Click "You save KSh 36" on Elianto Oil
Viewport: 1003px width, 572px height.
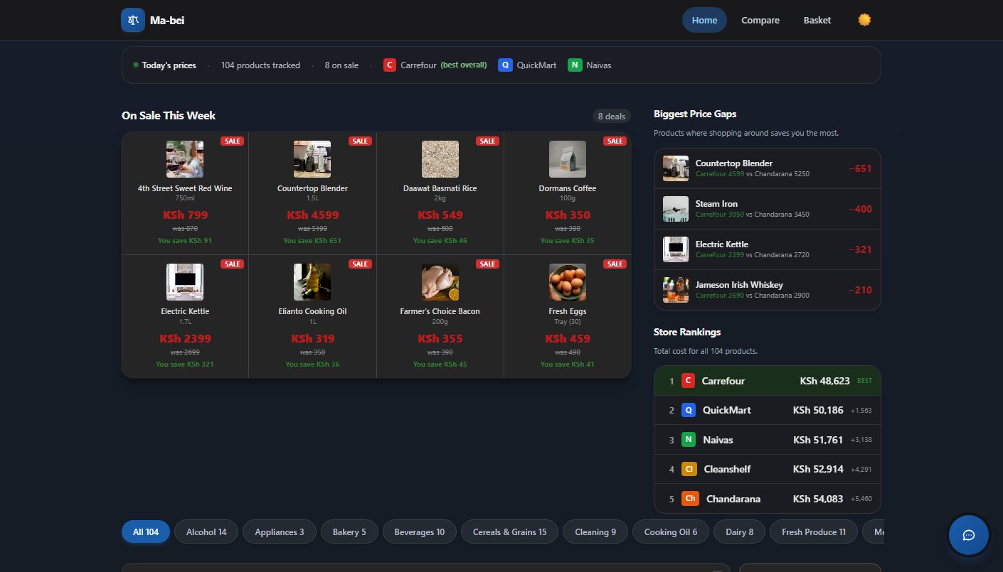pyautogui.click(x=312, y=364)
